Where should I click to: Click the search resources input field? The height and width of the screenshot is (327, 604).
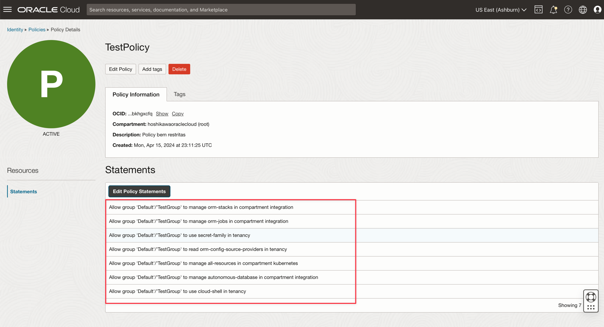point(221,10)
